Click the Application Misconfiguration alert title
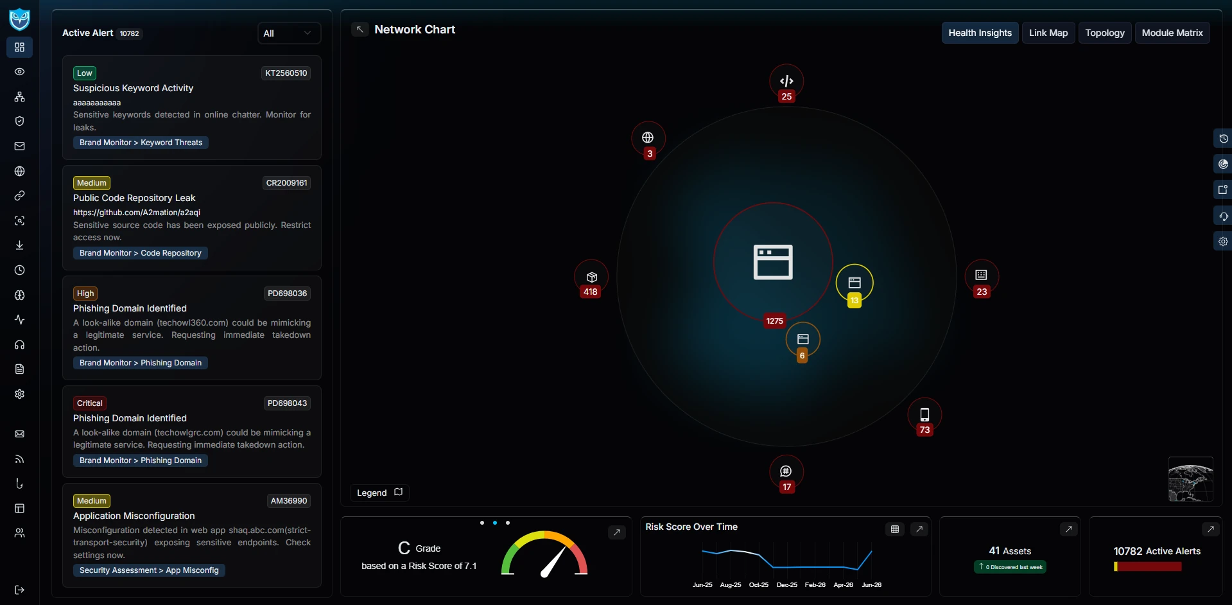Image resolution: width=1232 pixels, height=605 pixels. pos(134,516)
